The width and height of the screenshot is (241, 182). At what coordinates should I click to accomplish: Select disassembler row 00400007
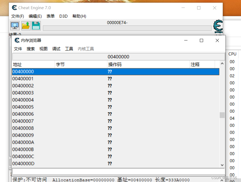tap(116, 121)
